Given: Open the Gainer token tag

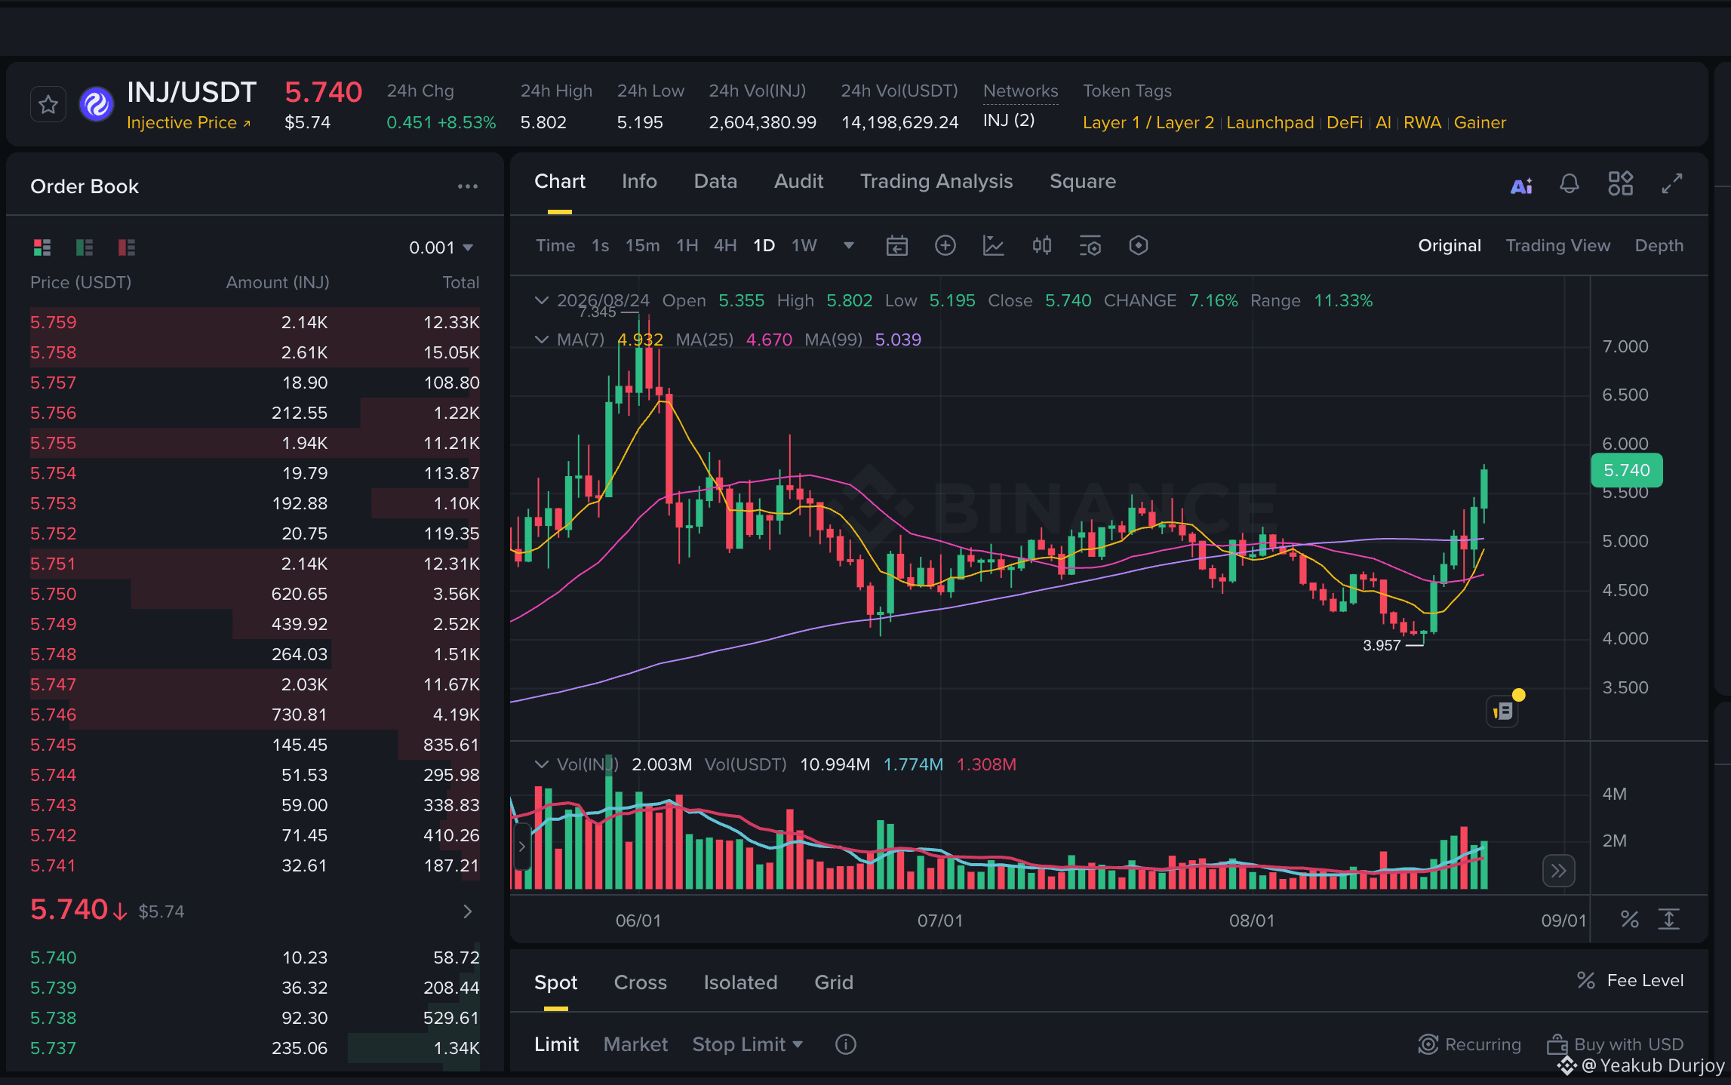Looking at the screenshot, I should point(1480,123).
